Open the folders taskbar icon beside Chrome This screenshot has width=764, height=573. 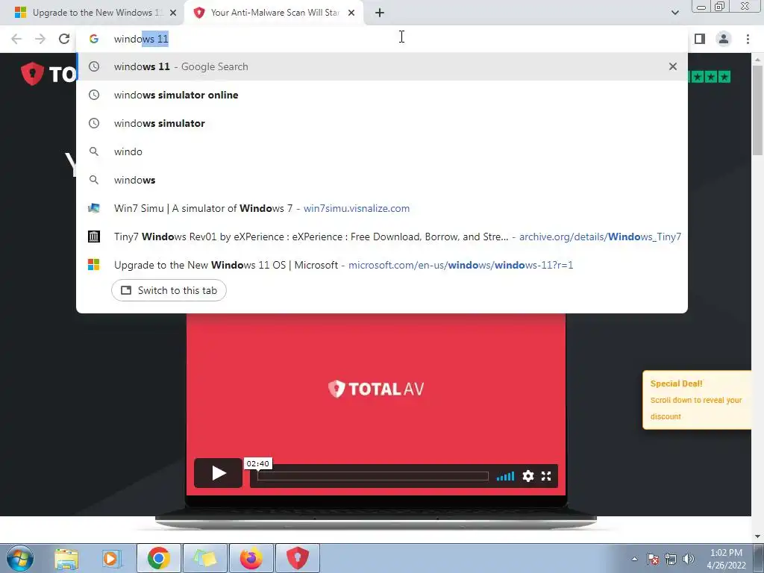click(x=204, y=558)
